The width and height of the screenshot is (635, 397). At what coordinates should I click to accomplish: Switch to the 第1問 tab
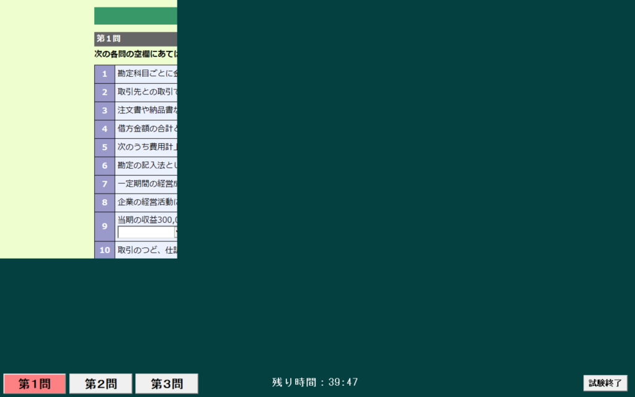coord(35,383)
